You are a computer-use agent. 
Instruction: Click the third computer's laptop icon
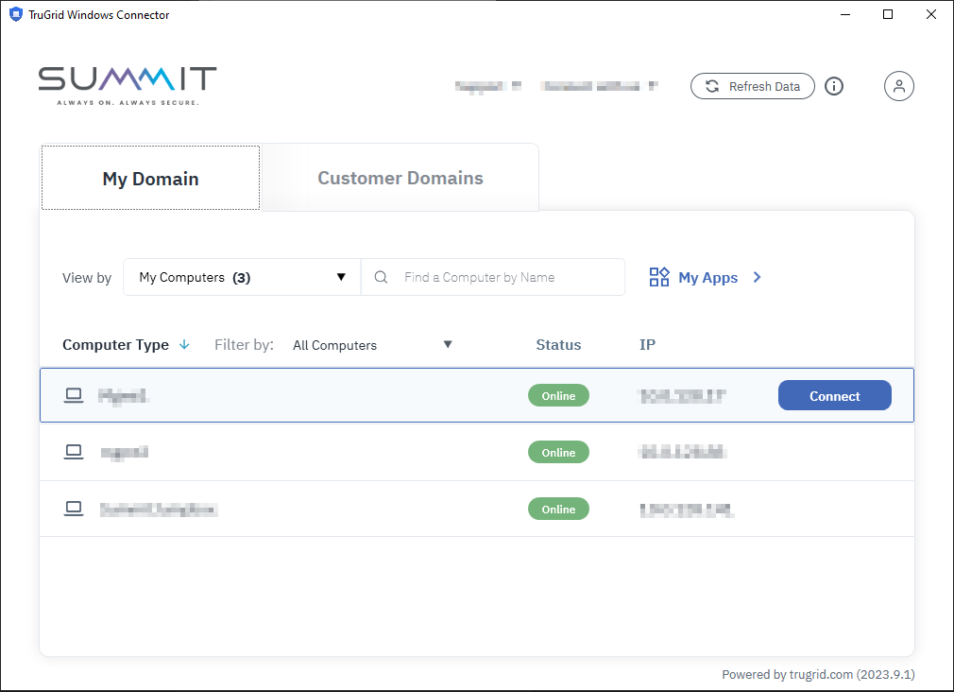tap(74, 510)
